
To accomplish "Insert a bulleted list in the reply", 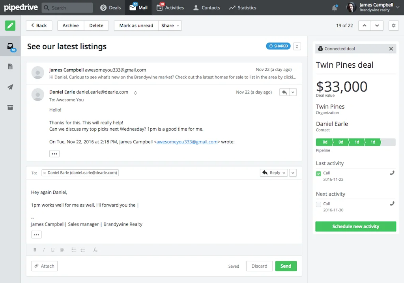I will tap(74, 250).
